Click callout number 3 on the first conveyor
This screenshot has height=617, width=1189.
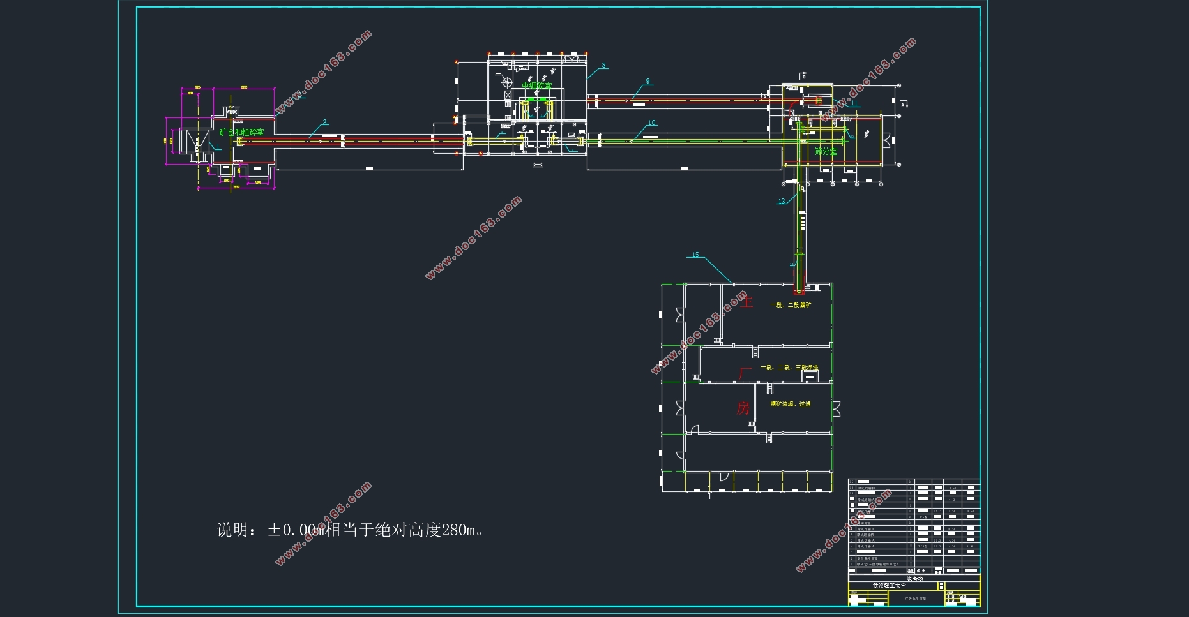click(x=324, y=122)
